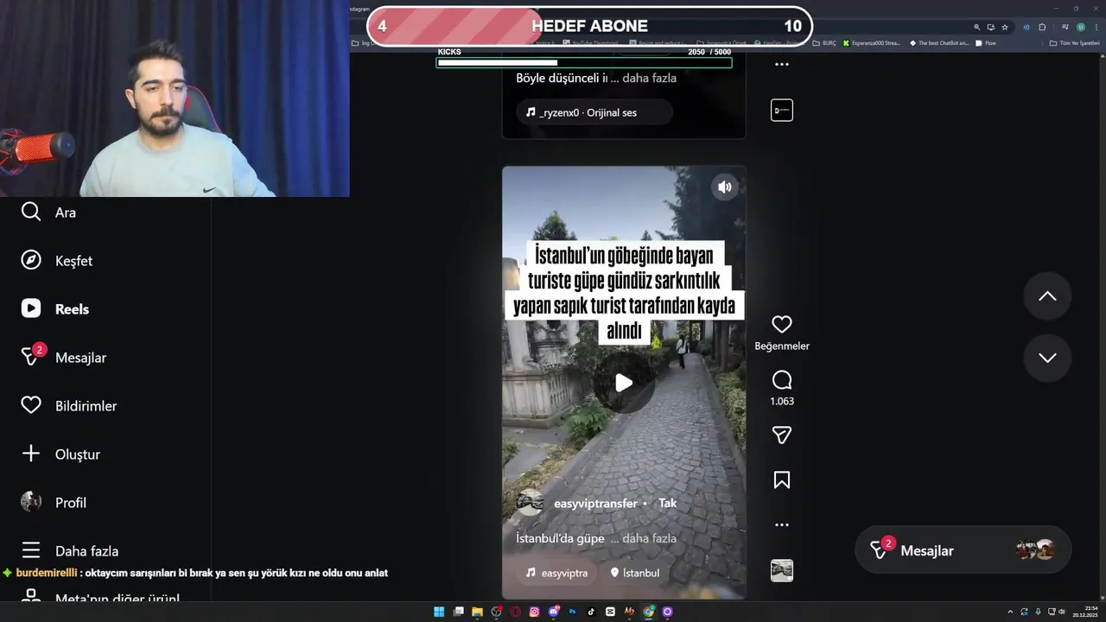This screenshot has height=622, width=1106.
Task: Expand caption with daha fazla on İstanbul reel
Action: 649,538
